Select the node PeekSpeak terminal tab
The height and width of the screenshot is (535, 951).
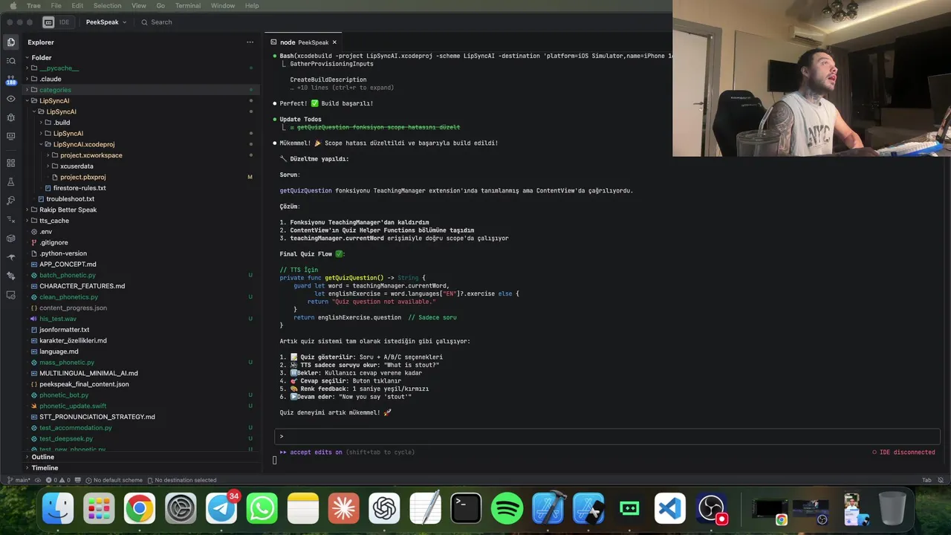(304, 42)
